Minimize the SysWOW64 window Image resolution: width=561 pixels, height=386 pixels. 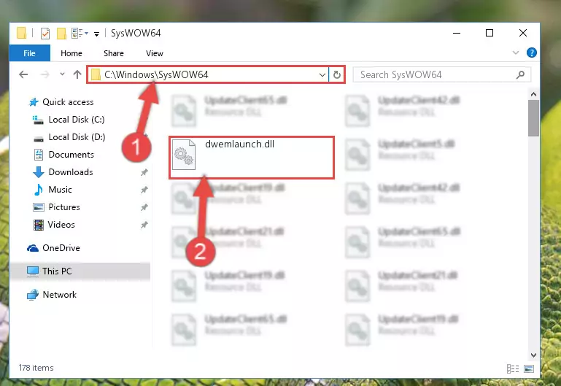point(457,34)
